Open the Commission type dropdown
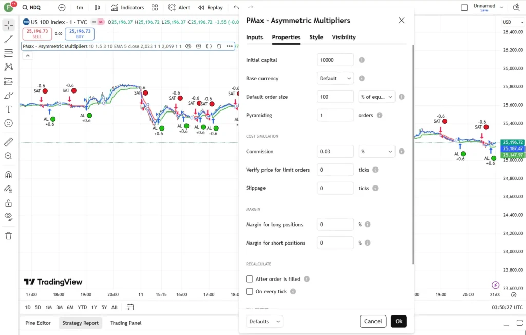Image resolution: width=526 pixels, height=335 pixels. click(x=377, y=152)
